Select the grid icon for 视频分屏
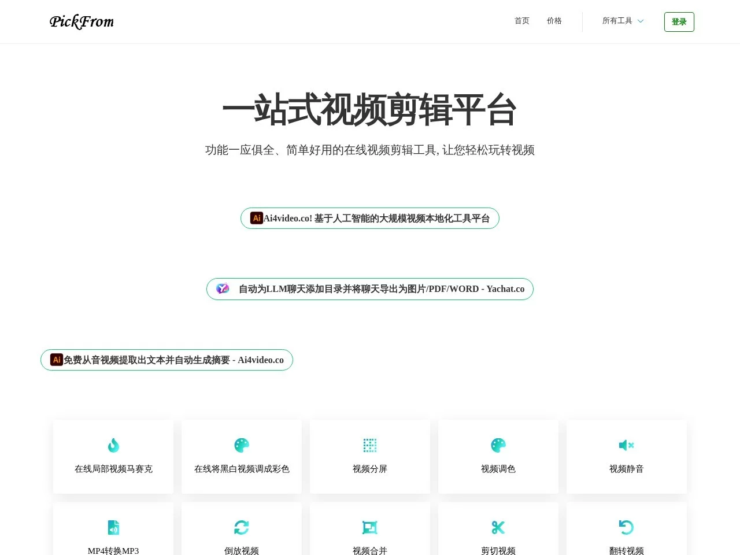The height and width of the screenshot is (555, 740). [370, 445]
